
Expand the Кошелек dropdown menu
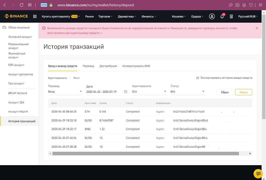179,16
